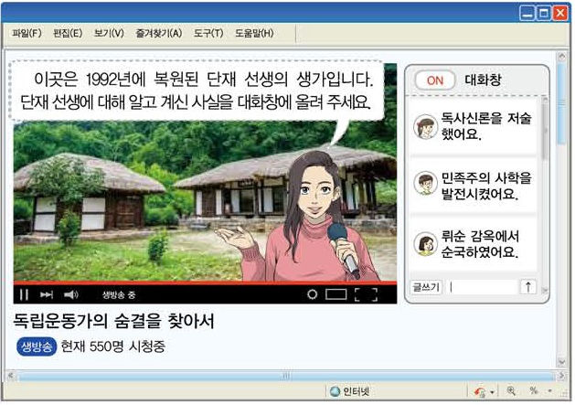
Task: Click avatar of user who wrote 독사신론 message
Action: click(424, 127)
